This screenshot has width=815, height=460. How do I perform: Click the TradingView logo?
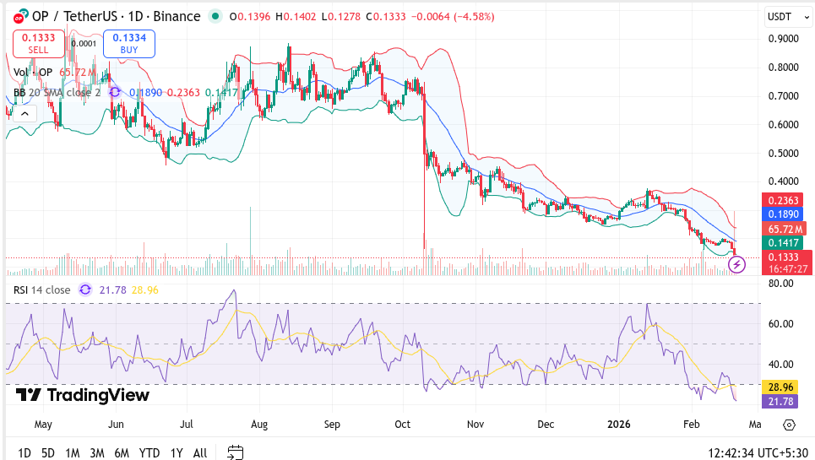pos(82,395)
